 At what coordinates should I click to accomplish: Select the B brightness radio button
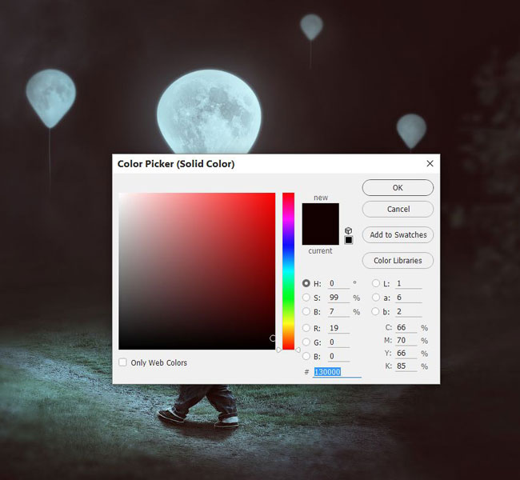306,311
